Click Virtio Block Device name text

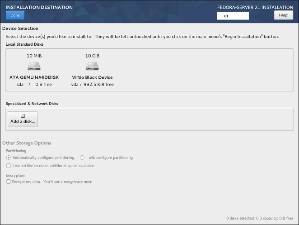(x=92, y=77)
